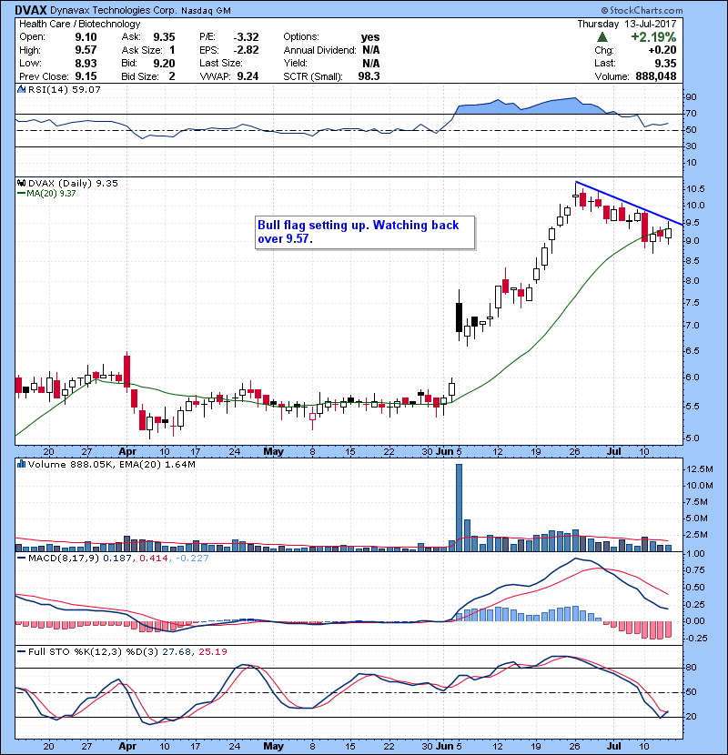Click the MACD(8,17,9) legend label
728x755 pixels.
64,559
